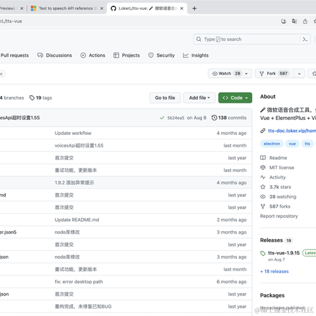Open fix: error desktop path commit message
The height and width of the screenshot is (316, 316).
pyautogui.click(x=79, y=282)
